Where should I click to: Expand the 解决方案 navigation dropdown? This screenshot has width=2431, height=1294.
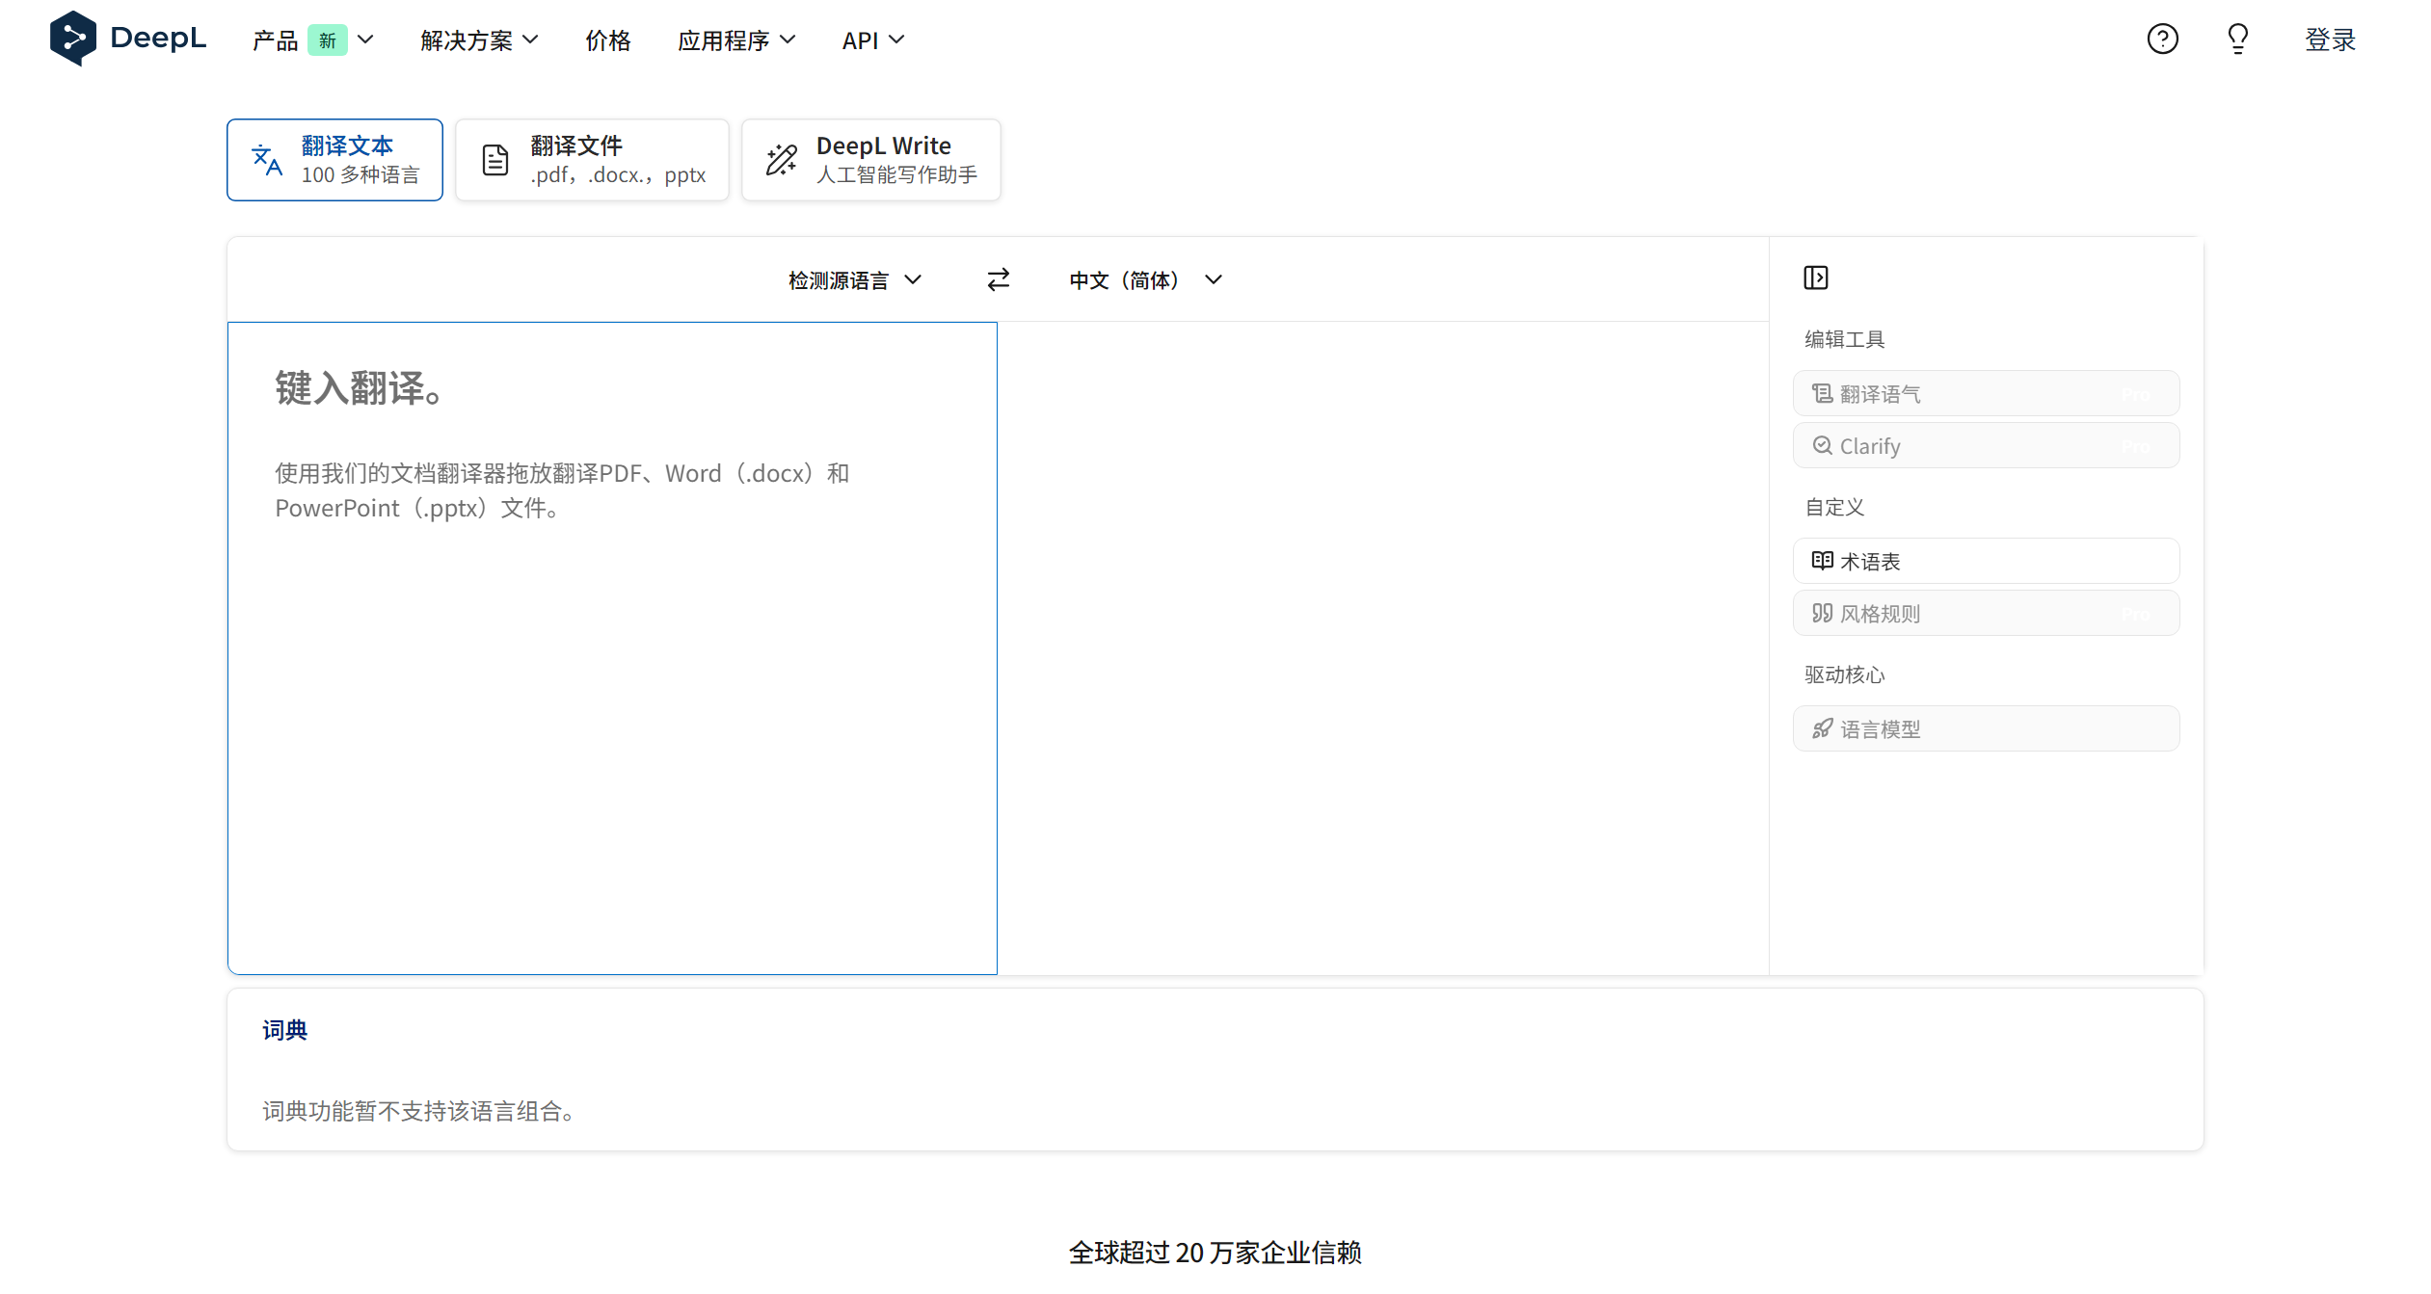pyautogui.click(x=479, y=40)
